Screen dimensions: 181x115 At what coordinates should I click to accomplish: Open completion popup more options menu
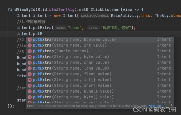click(x=171, y=106)
